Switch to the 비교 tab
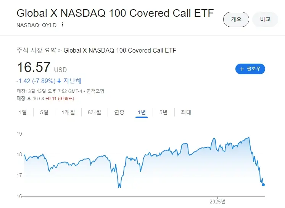This screenshot has height=208, width=285. (265, 19)
